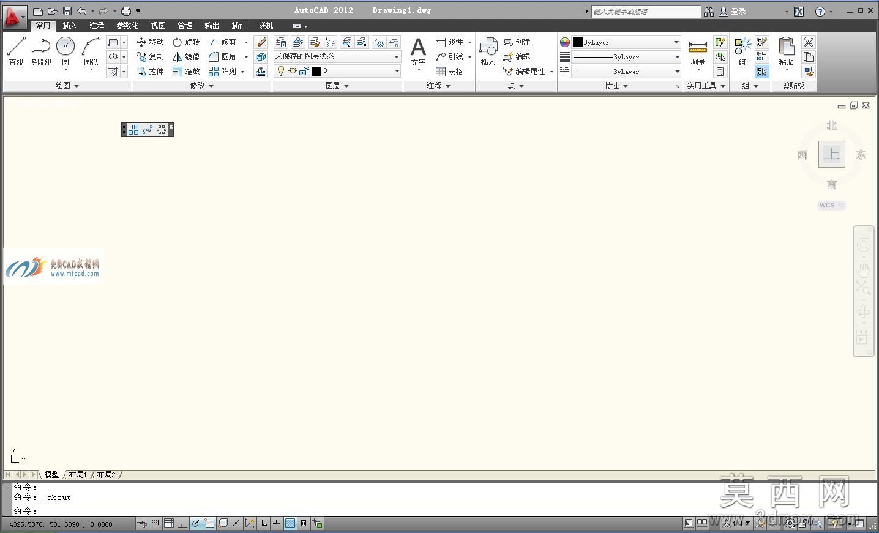Click the 引线 leader button
Screen dimensions: 879x533
coord(449,57)
